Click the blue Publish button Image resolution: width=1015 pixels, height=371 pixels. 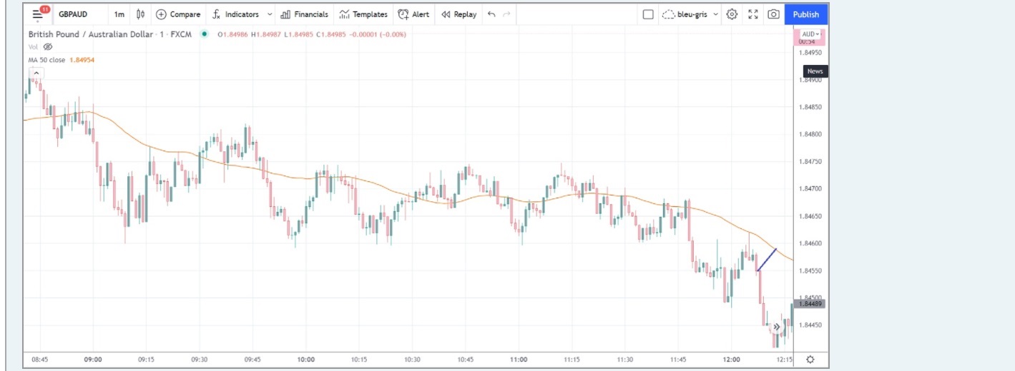click(x=805, y=14)
